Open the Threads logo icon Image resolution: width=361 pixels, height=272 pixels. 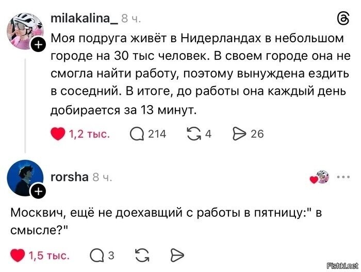[x=342, y=19]
